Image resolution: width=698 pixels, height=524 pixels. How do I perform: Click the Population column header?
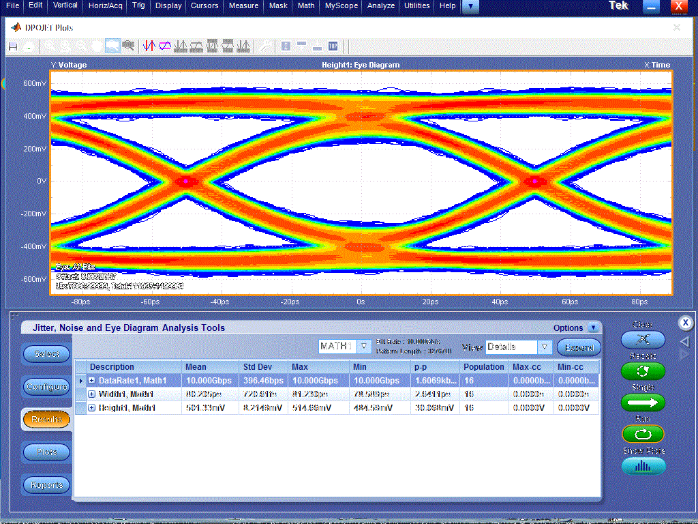pyautogui.click(x=484, y=366)
